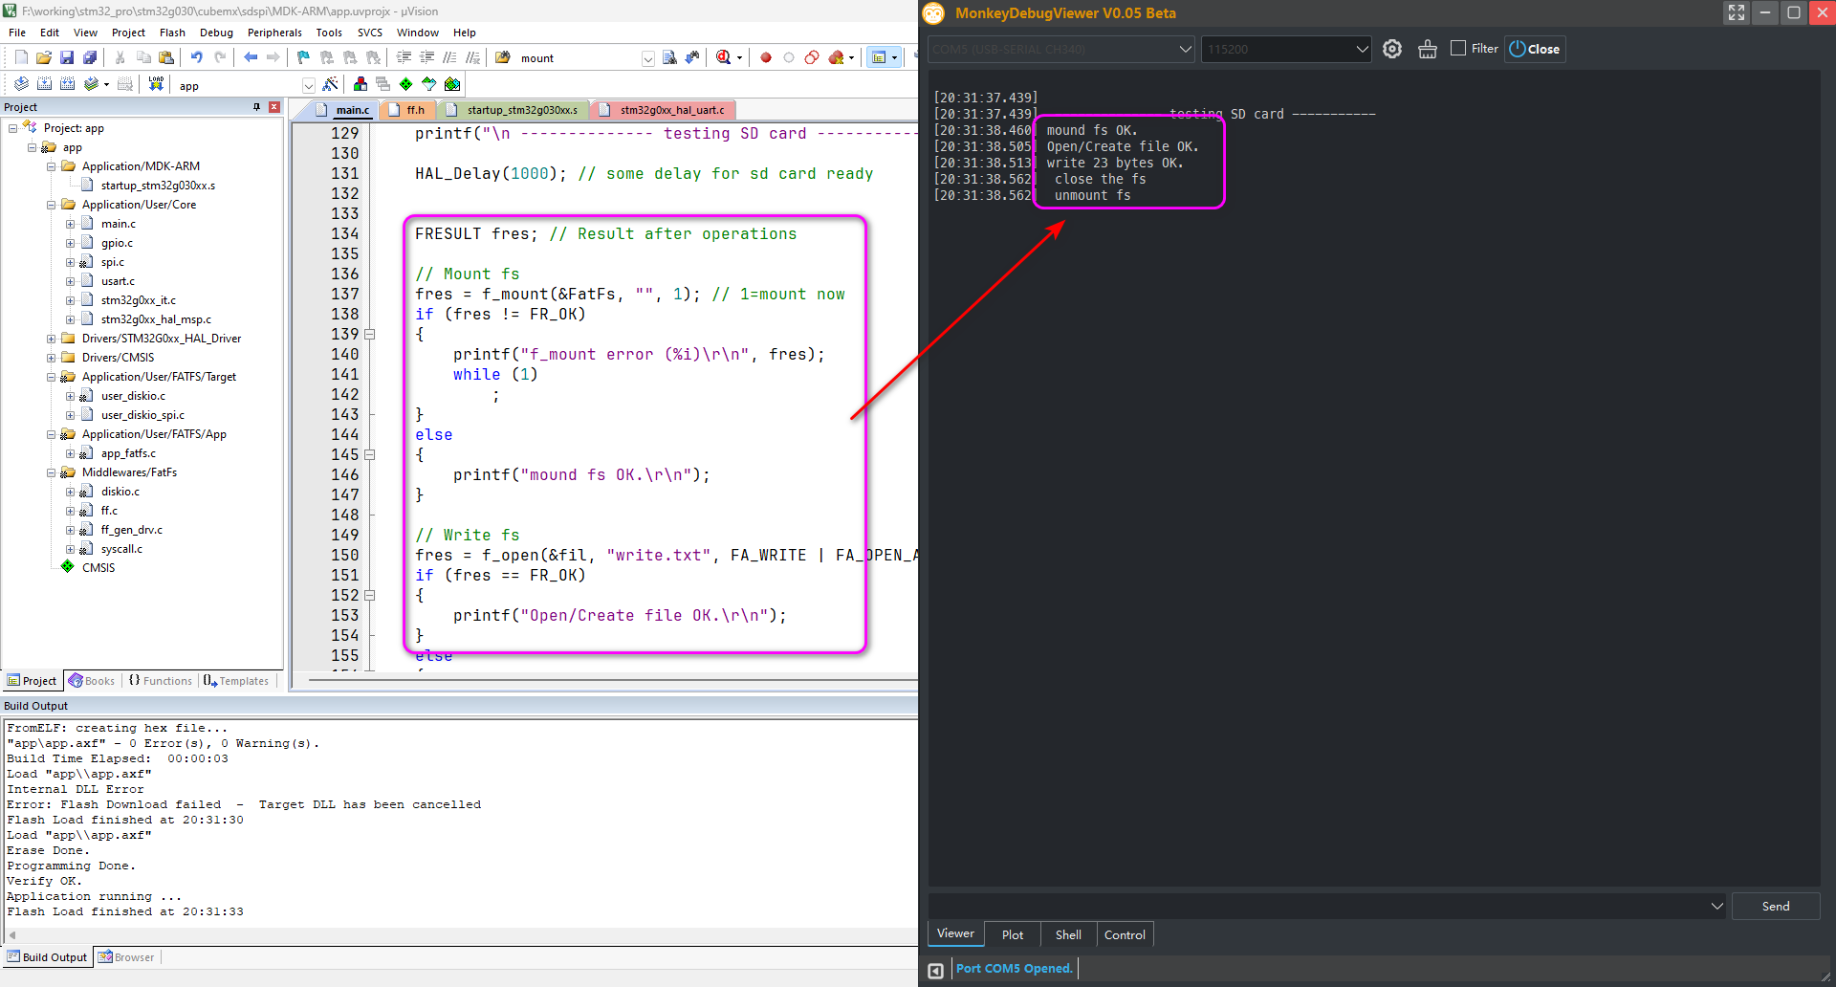Switch to the stm32g0xx_hal_uart.c tab
1836x987 pixels.
point(664,110)
